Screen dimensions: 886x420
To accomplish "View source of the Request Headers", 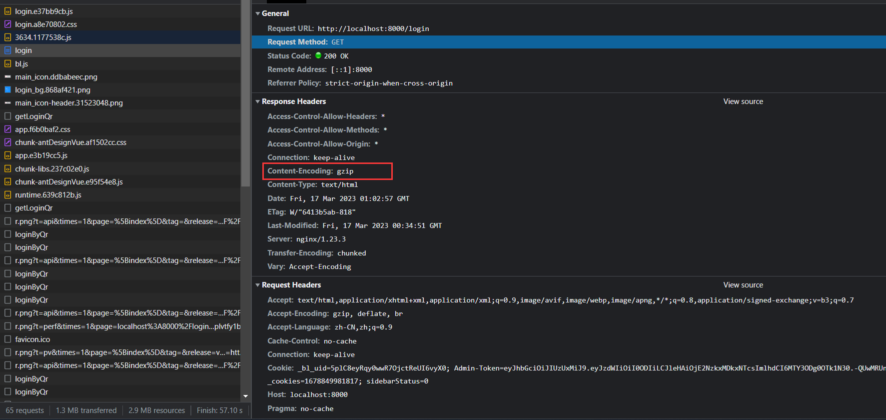I will pyautogui.click(x=743, y=285).
